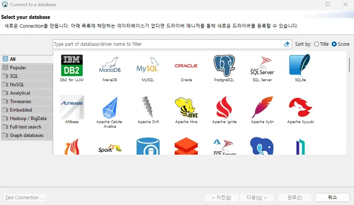Switch to the NoSQL category

(x=27, y=85)
